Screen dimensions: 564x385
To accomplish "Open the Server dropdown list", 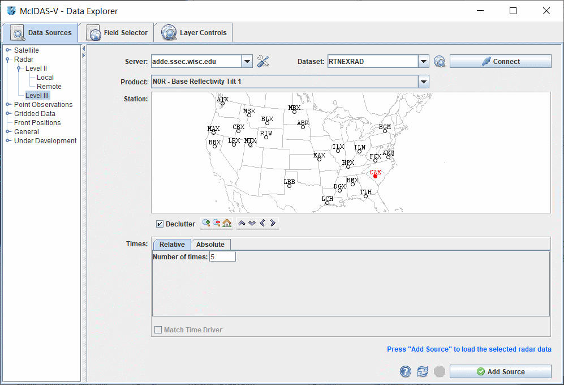I will (x=247, y=62).
